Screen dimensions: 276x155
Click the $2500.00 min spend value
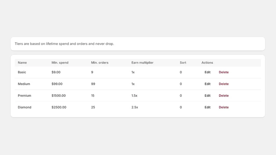[59, 107]
